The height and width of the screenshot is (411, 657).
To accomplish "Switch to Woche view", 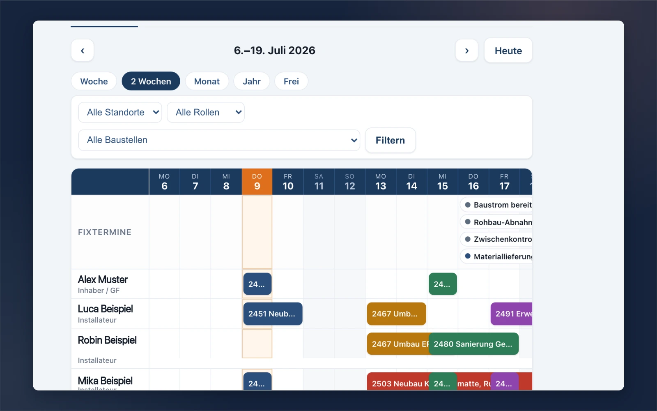I will tap(94, 81).
